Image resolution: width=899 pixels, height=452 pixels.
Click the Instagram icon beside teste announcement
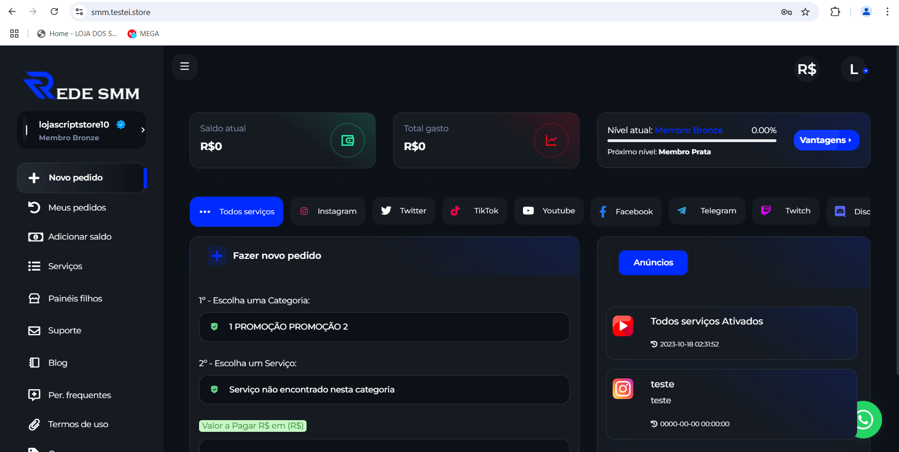click(622, 389)
